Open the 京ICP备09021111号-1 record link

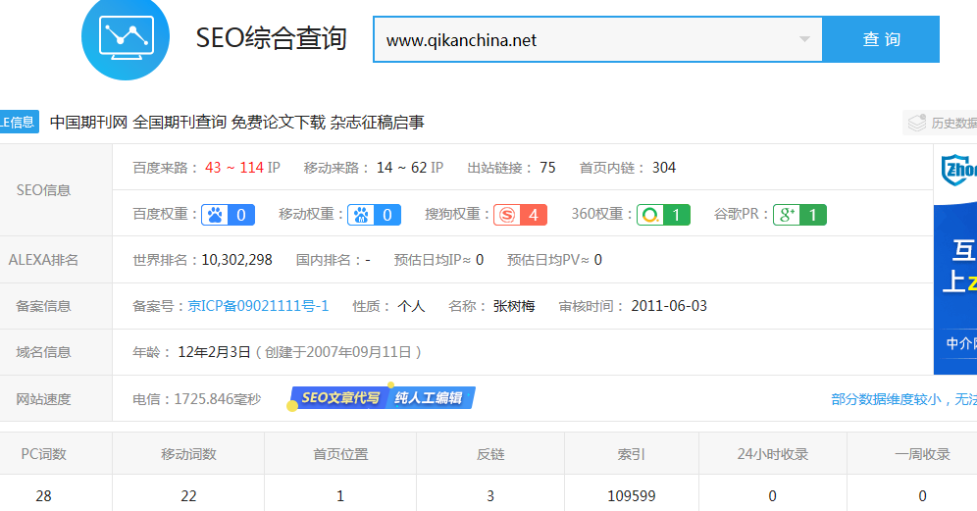pos(258,306)
